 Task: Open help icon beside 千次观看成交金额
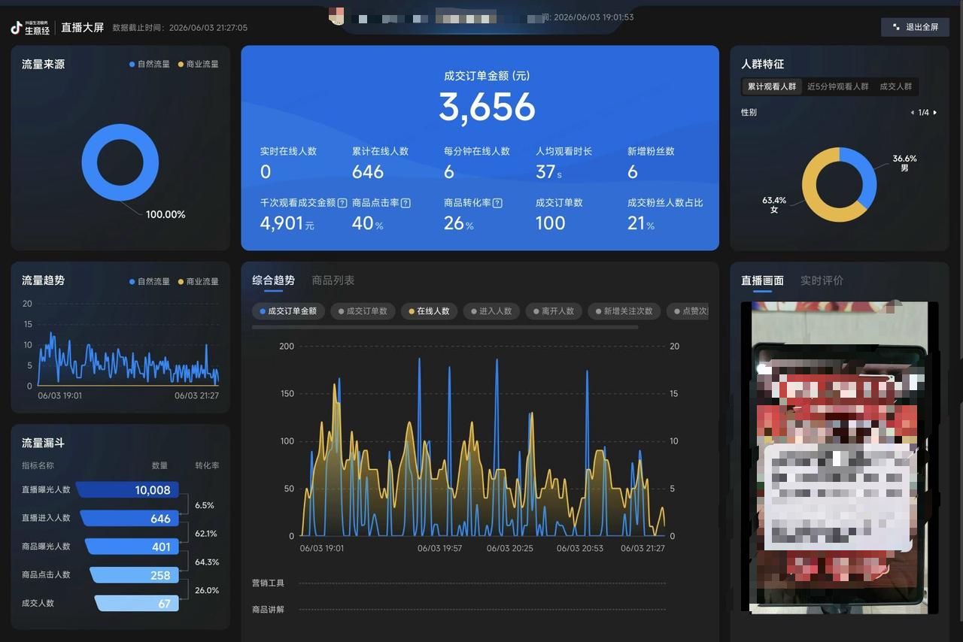342,203
